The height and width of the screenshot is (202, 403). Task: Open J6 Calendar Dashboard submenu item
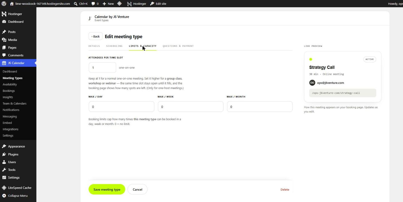tap(10, 72)
